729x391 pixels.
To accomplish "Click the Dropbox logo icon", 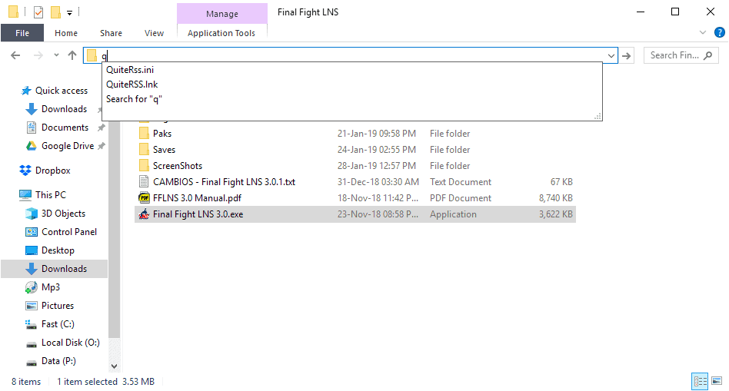I will (x=25, y=171).
